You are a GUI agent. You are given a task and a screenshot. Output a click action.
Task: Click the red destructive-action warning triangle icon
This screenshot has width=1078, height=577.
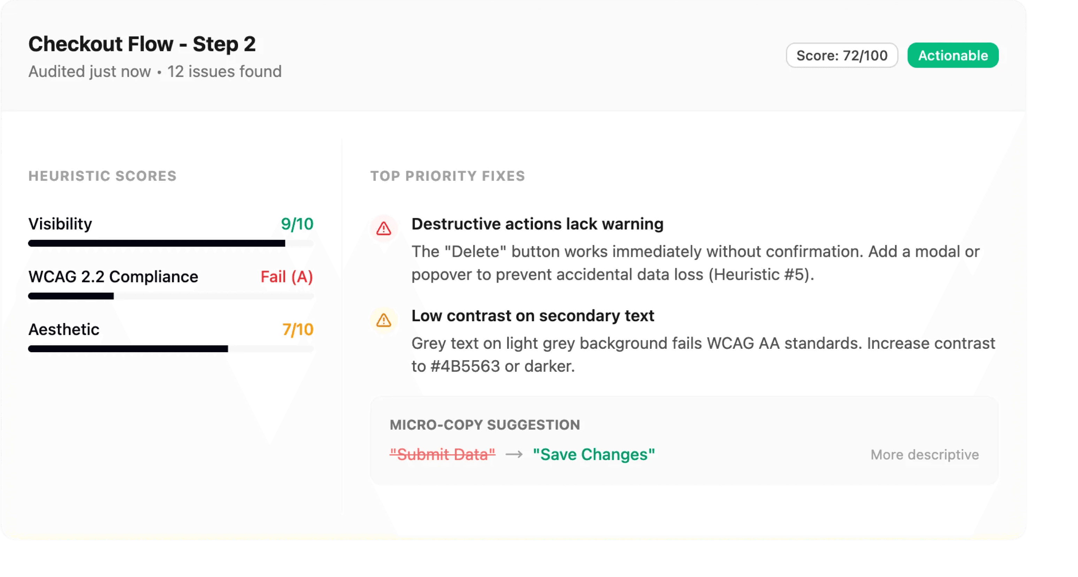click(383, 229)
